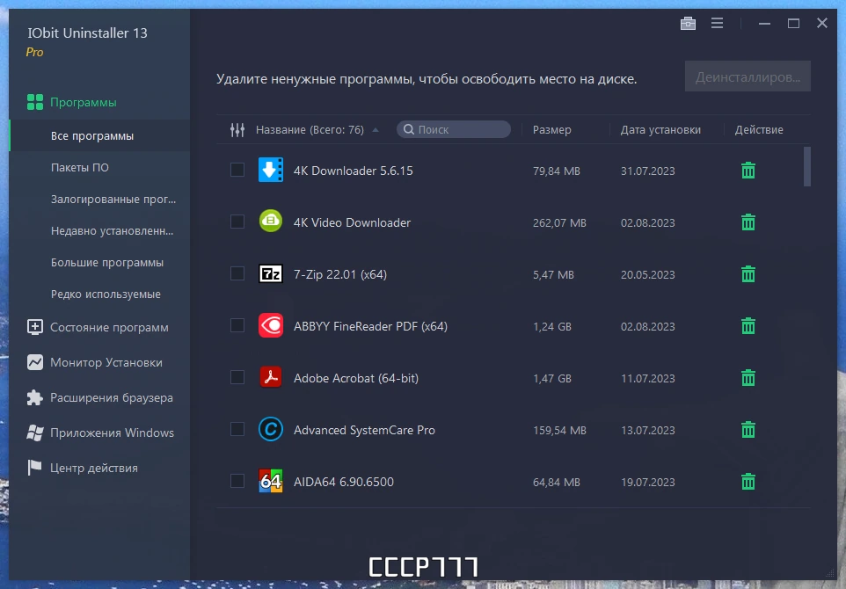This screenshot has width=846, height=589.
Task: Toggle sort arrow next to Название column
Action: [x=376, y=130]
